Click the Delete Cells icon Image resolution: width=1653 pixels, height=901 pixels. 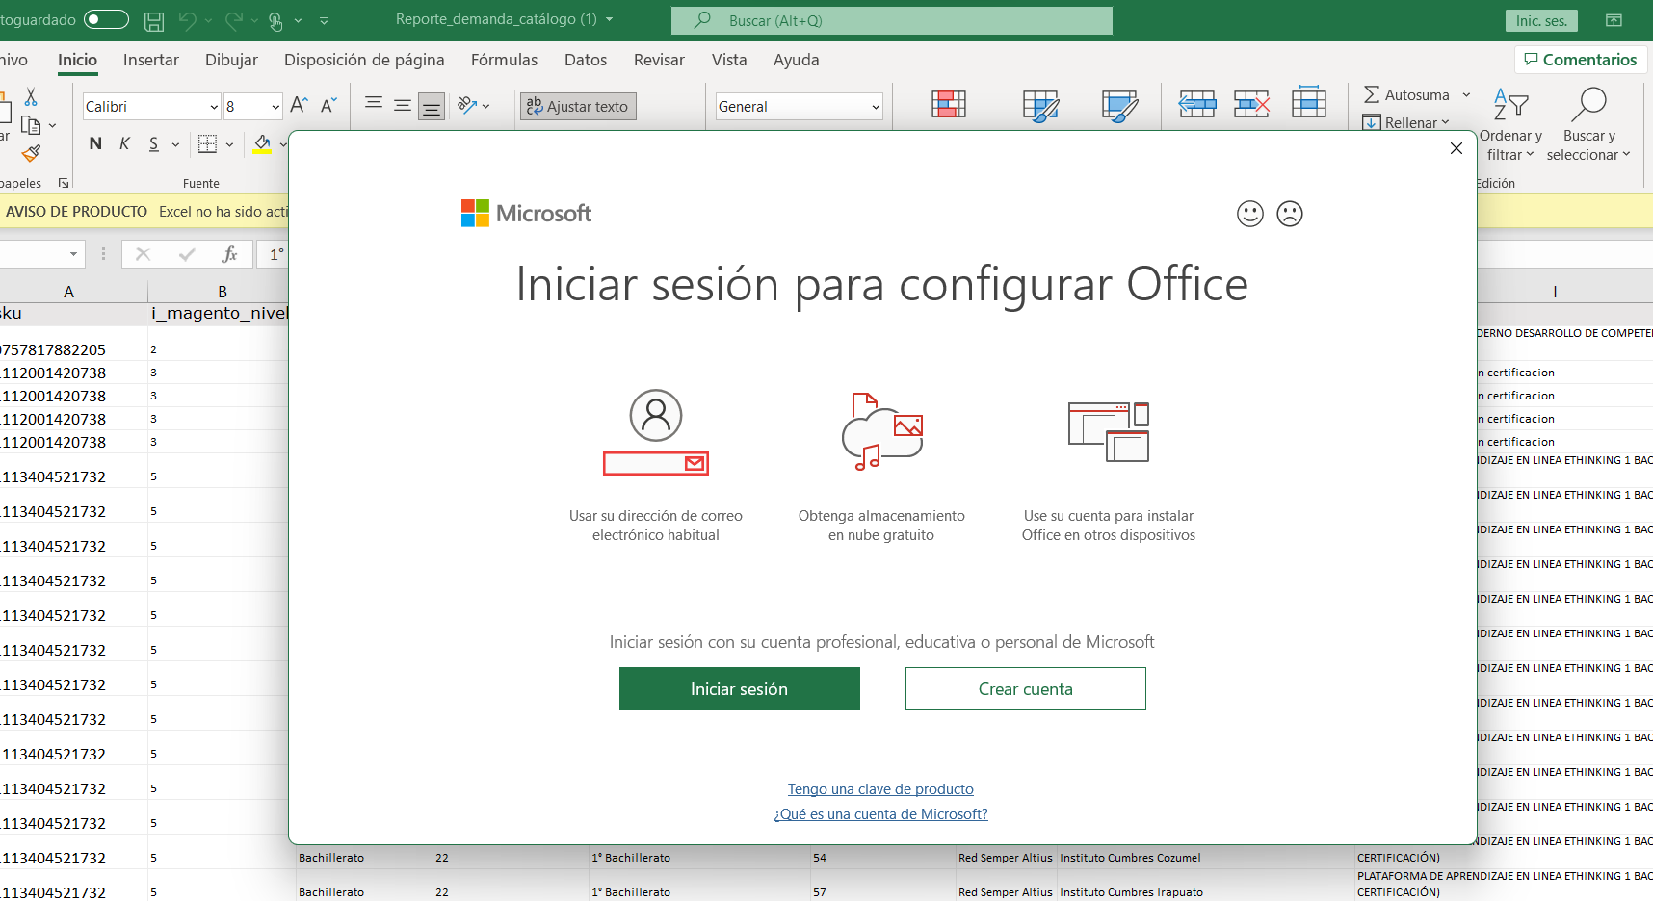pyautogui.click(x=1251, y=104)
